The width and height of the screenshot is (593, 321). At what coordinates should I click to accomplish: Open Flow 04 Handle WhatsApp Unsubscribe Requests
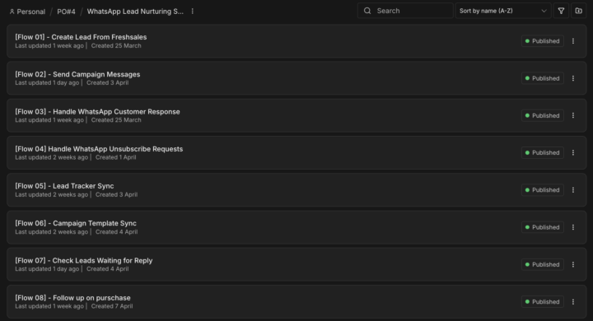[296, 153]
